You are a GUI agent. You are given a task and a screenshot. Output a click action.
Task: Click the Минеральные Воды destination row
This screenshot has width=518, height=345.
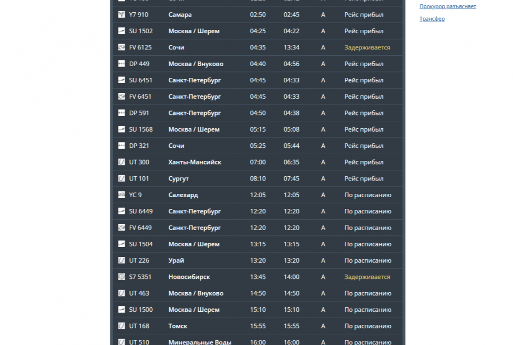pyautogui.click(x=200, y=342)
